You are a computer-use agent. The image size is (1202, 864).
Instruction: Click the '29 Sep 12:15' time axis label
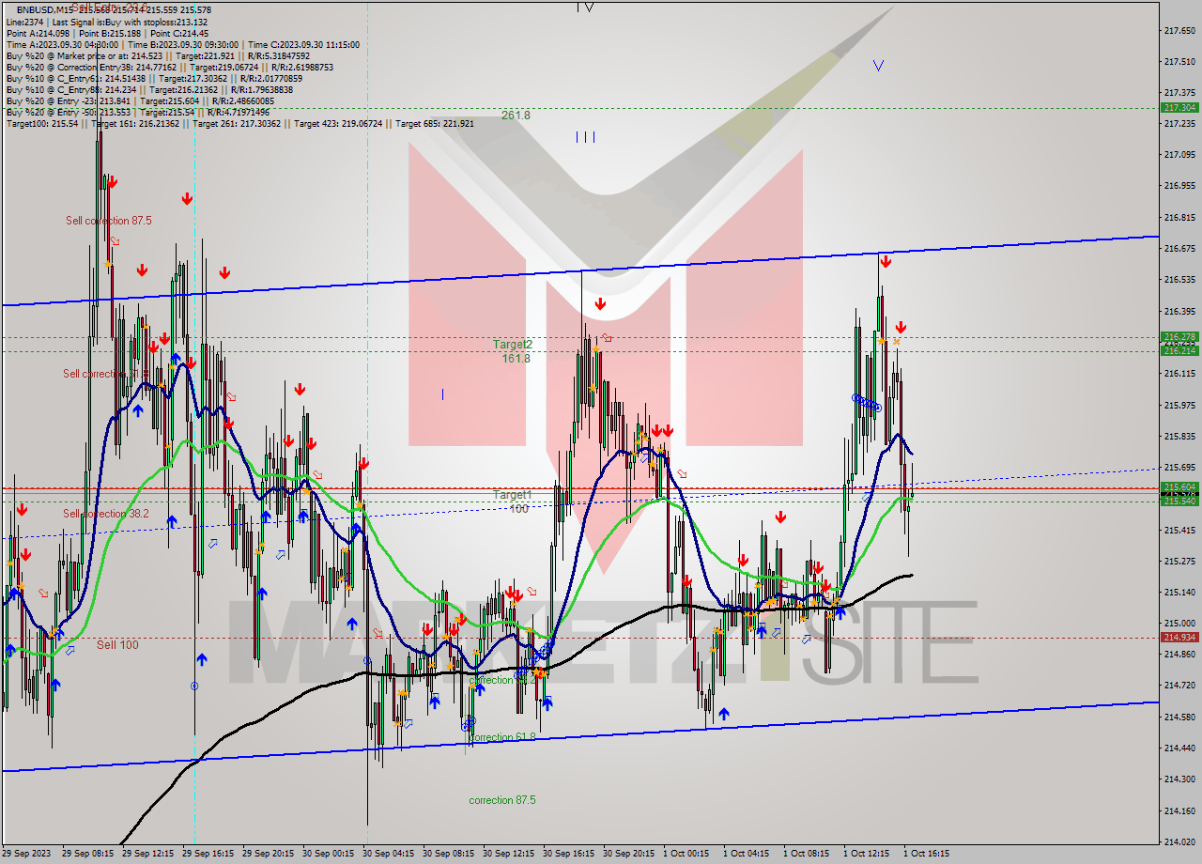(x=147, y=854)
